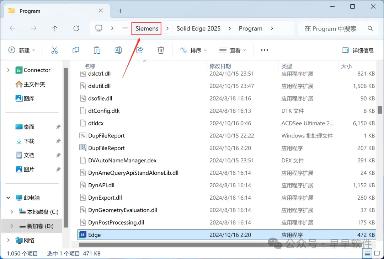Click the DupFileReport batch file icon
Viewport: 384px width, 259px height.
click(83, 135)
